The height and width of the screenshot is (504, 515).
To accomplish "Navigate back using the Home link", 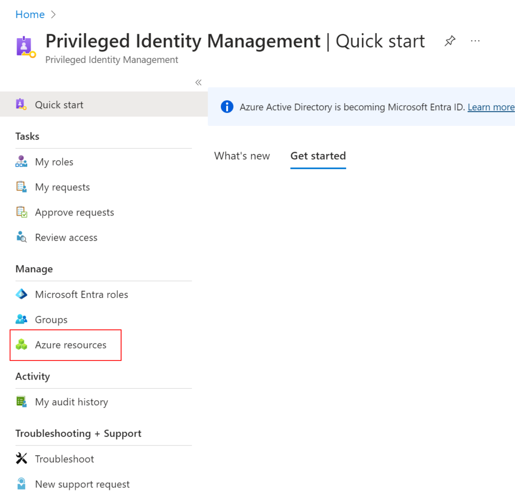I will (30, 14).
